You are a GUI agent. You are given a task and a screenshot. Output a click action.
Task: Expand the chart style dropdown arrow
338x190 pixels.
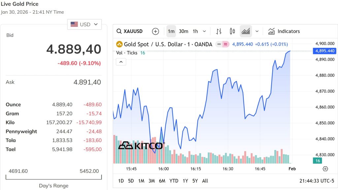257,31
